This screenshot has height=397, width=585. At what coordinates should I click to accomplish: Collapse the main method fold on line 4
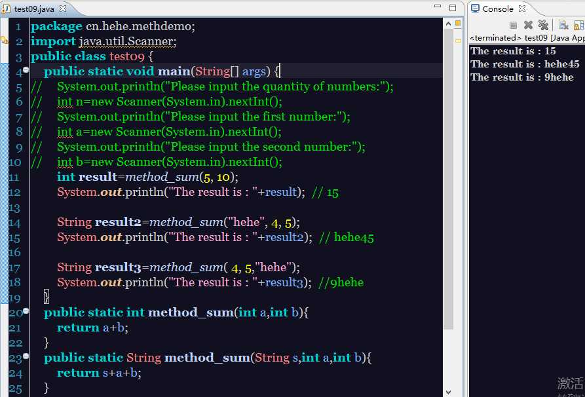click(26, 69)
